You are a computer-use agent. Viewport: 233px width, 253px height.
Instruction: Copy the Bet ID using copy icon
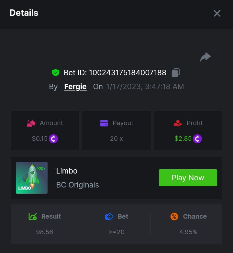(176, 73)
